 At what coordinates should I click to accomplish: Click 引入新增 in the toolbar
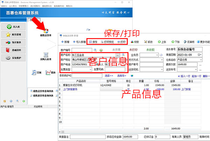(x=79, y=42)
